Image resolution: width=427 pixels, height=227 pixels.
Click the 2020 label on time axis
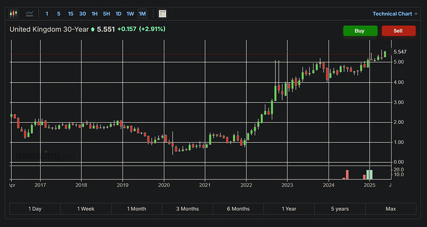pyautogui.click(x=163, y=185)
